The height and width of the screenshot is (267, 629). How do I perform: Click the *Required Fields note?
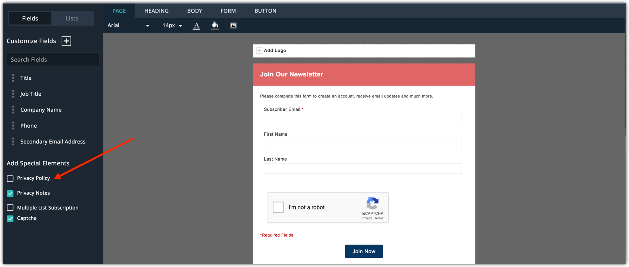pyautogui.click(x=276, y=235)
